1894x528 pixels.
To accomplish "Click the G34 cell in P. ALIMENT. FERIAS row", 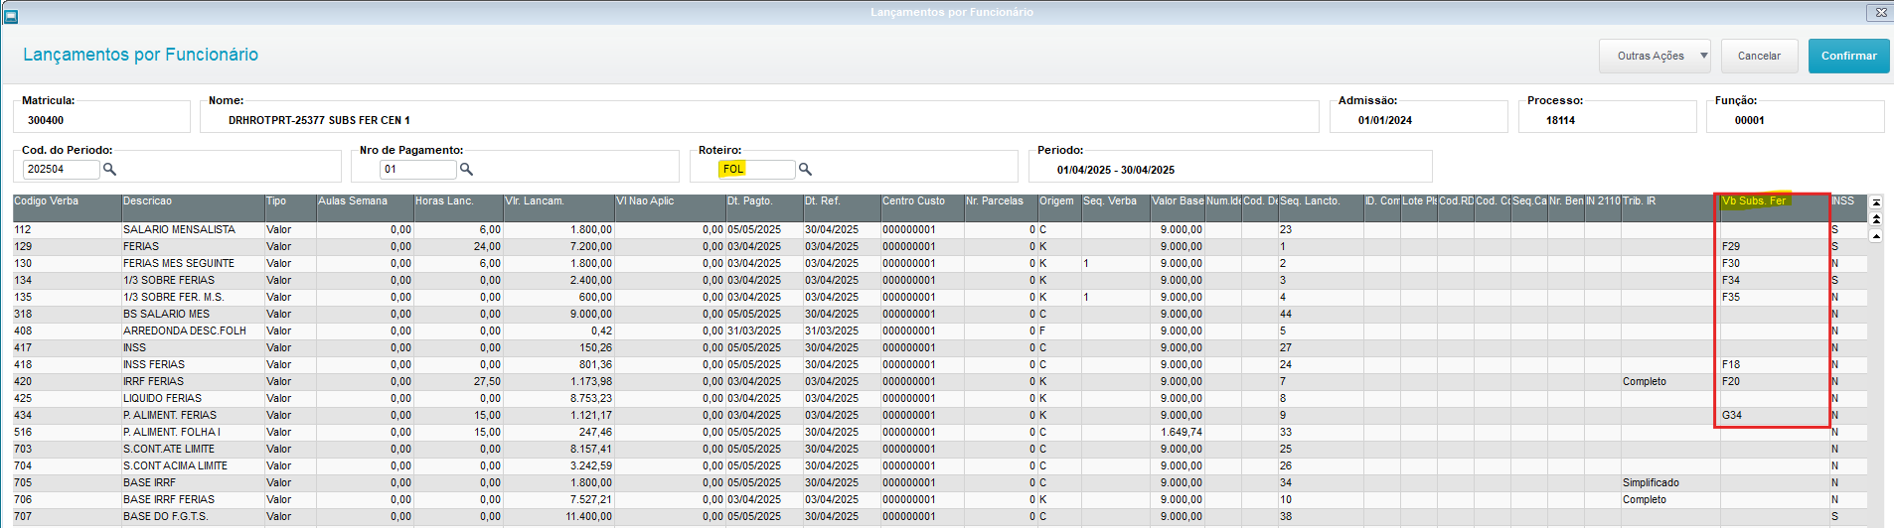I will pyautogui.click(x=1732, y=415).
